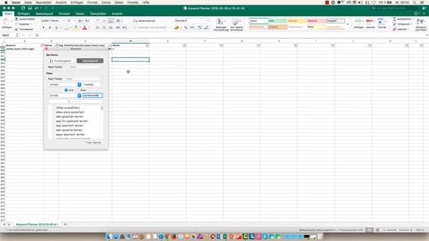Click the Formatieren format painter icon
The height and width of the screenshot is (241, 429).
click(x=16, y=29)
